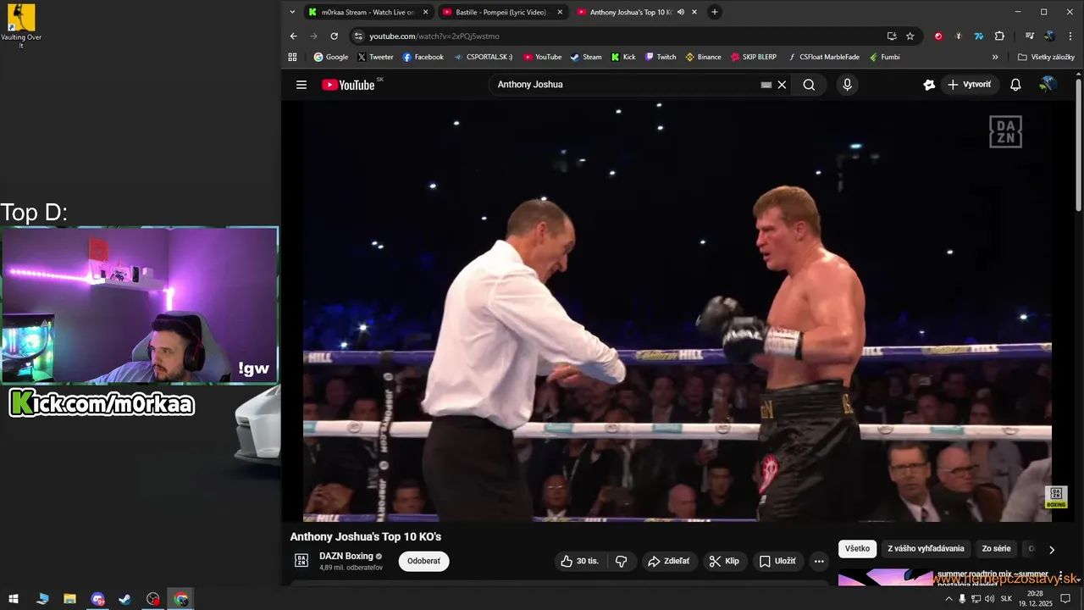Image resolution: width=1084 pixels, height=610 pixels.
Task: Open the YouTube account avatar menu
Action: pyautogui.click(x=1048, y=84)
